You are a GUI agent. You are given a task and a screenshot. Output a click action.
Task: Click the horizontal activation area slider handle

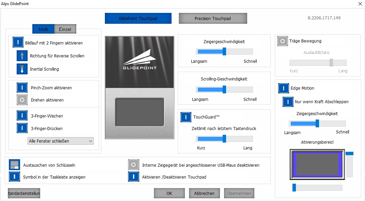(294, 187)
